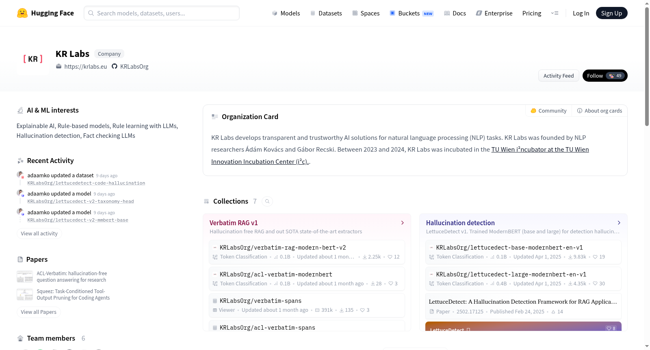Image resolution: width=650 pixels, height=350 pixels.
Task: Click the Viewer icon on verbatim-spans
Action: coord(215,310)
